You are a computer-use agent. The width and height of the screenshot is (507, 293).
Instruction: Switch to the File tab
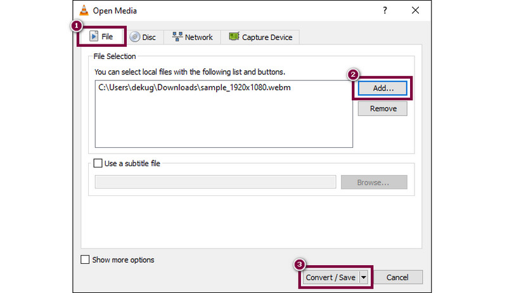(101, 37)
